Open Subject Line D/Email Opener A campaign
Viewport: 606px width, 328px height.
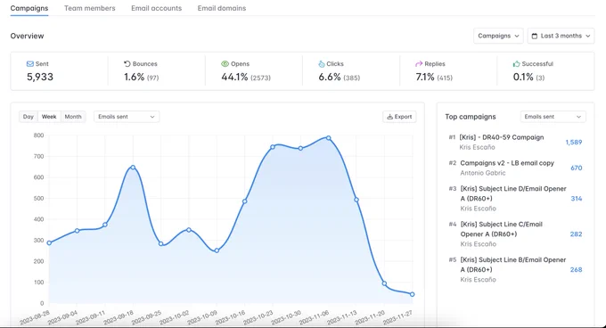(512, 193)
